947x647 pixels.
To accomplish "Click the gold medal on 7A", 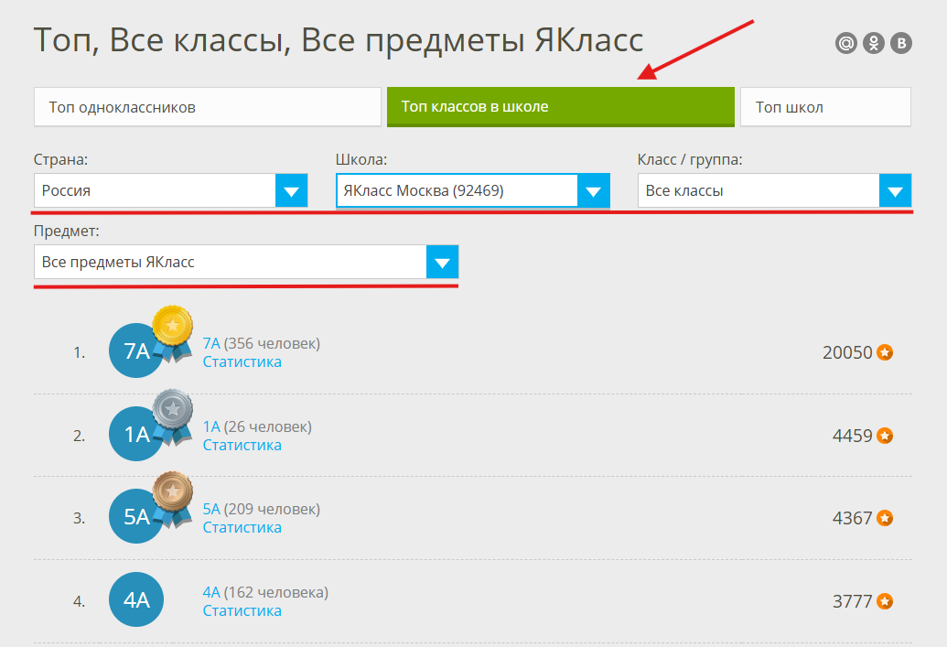I will (172, 332).
